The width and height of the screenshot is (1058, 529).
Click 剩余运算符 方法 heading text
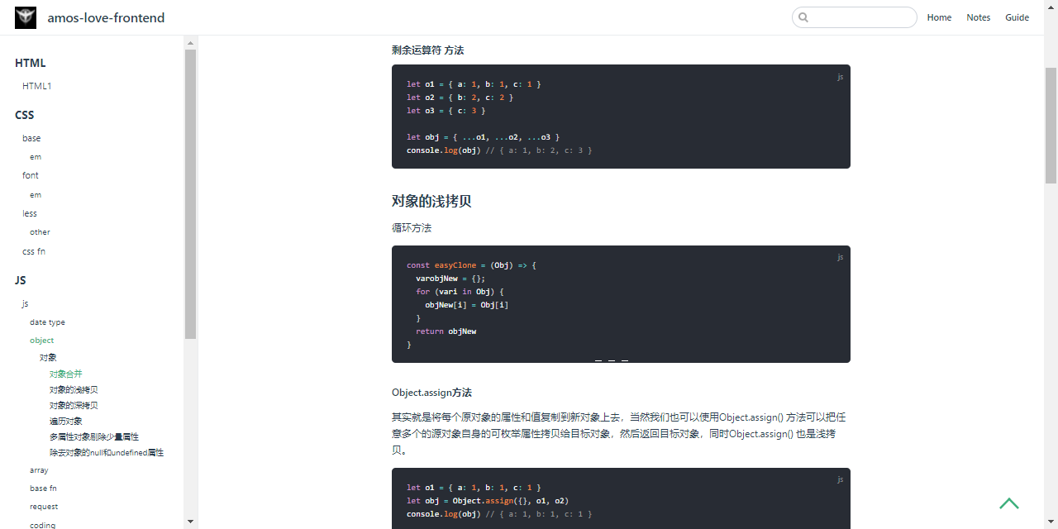point(427,50)
